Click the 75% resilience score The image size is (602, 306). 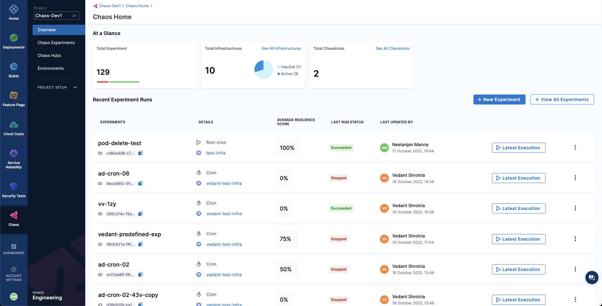(x=285, y=239)
